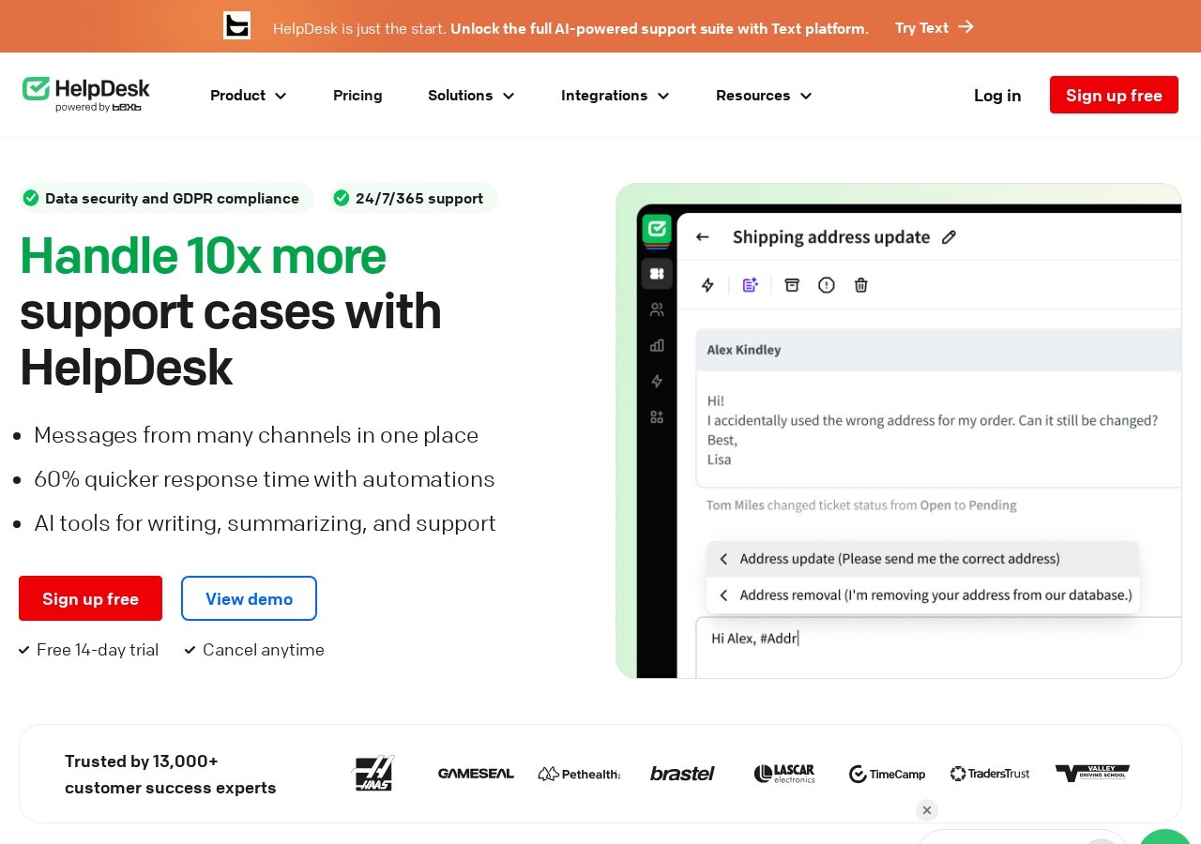Click the HelpDesk logo in header
Image resolution: width=1201 pixels, height=844 pixels.
86,95
